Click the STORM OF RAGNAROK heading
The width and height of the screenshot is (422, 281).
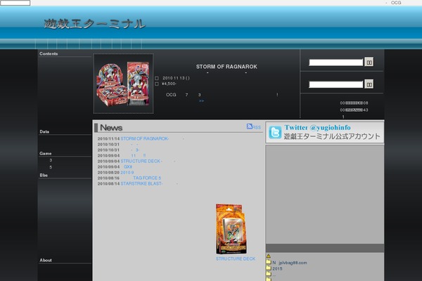(x=226, y=67)
